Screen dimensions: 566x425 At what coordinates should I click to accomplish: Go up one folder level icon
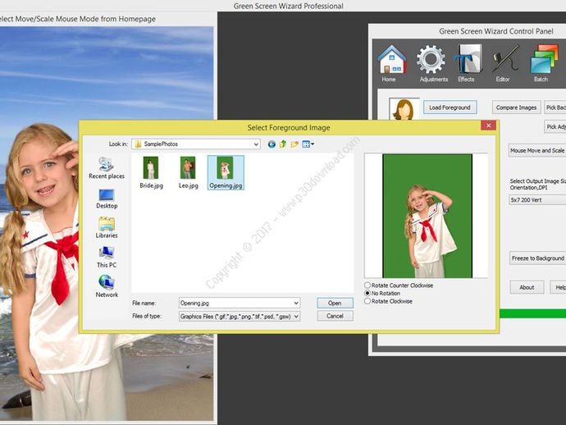(283, 144)
